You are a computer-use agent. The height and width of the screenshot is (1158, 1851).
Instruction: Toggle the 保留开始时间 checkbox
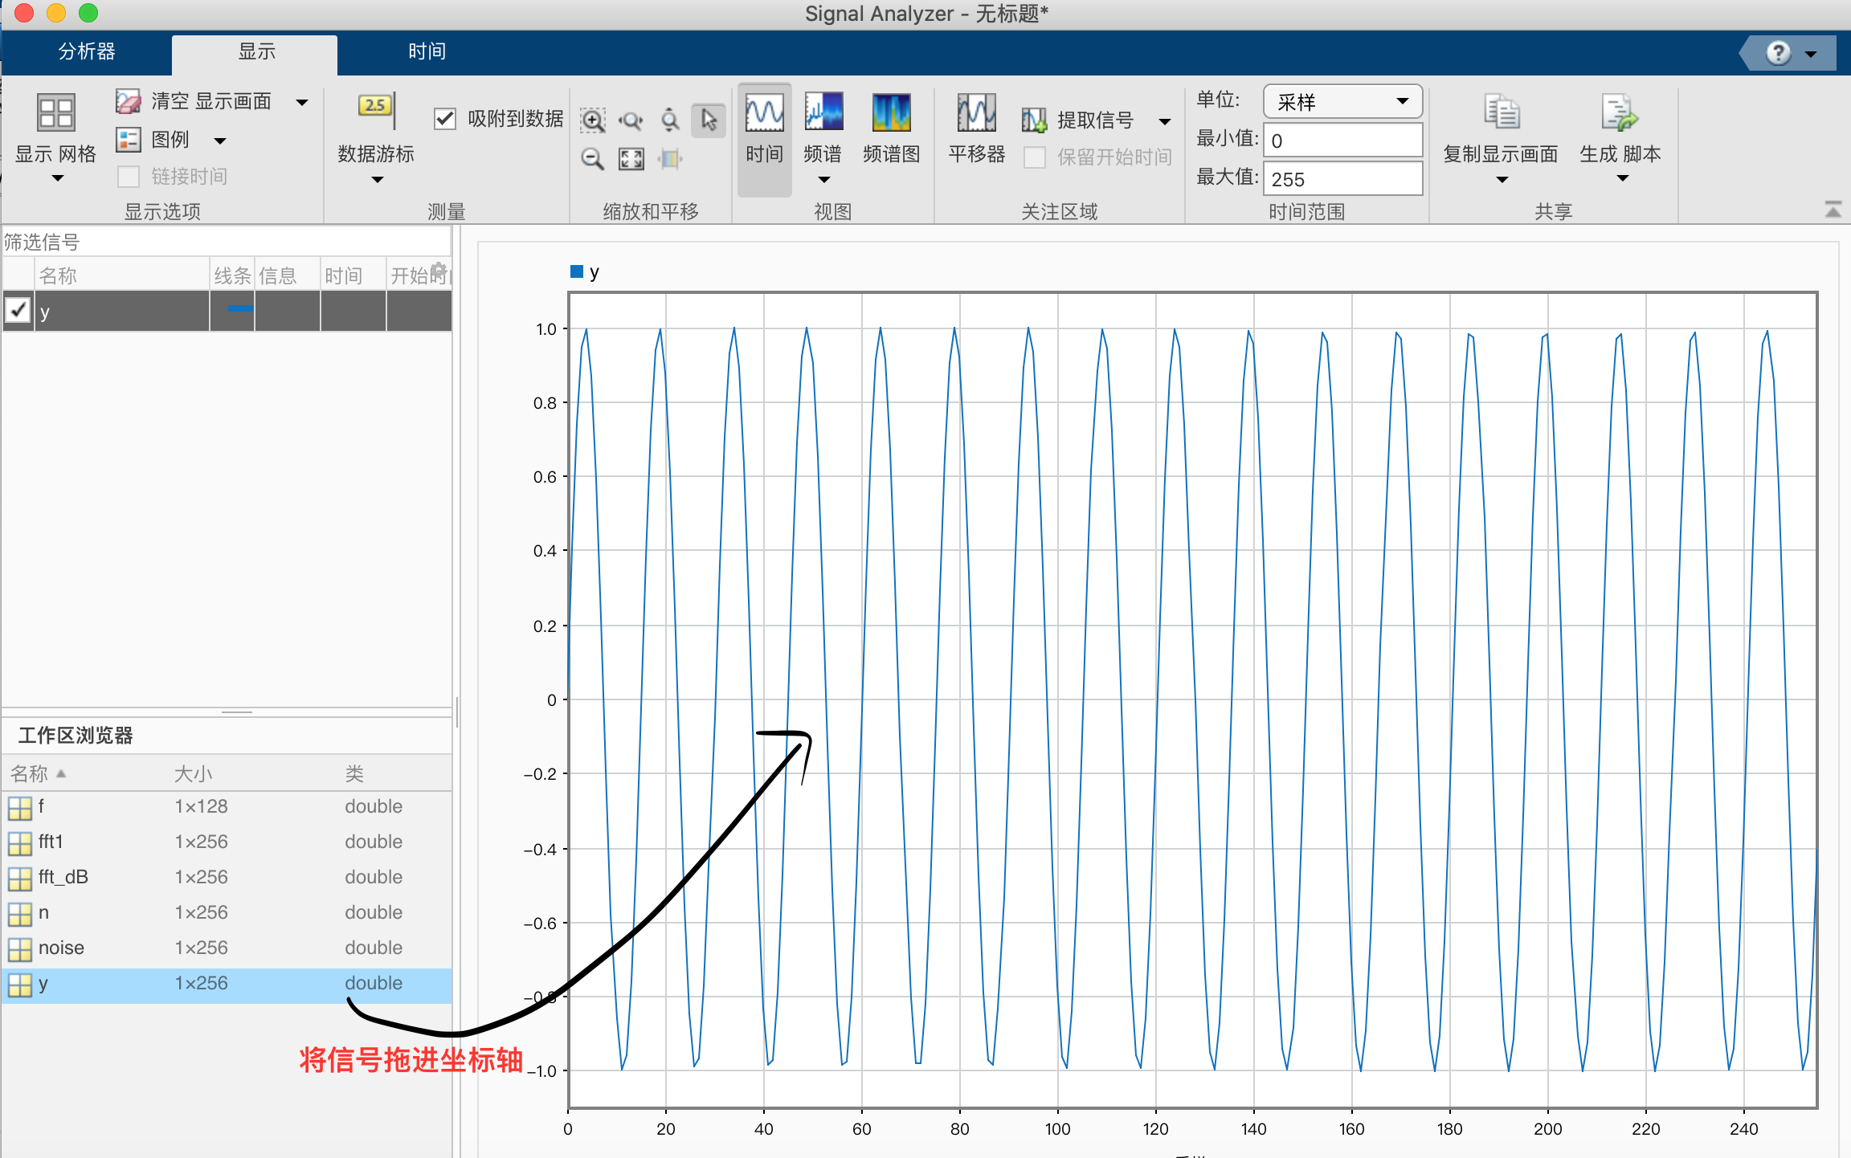[x=1034, y=157]
